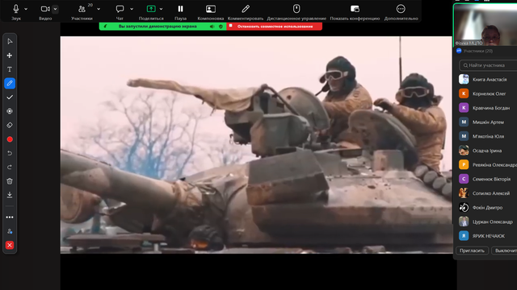This screenshot has height=290, width=517.
Task: Click the participant annotation settings icon
Action: (x=10, y=231)
